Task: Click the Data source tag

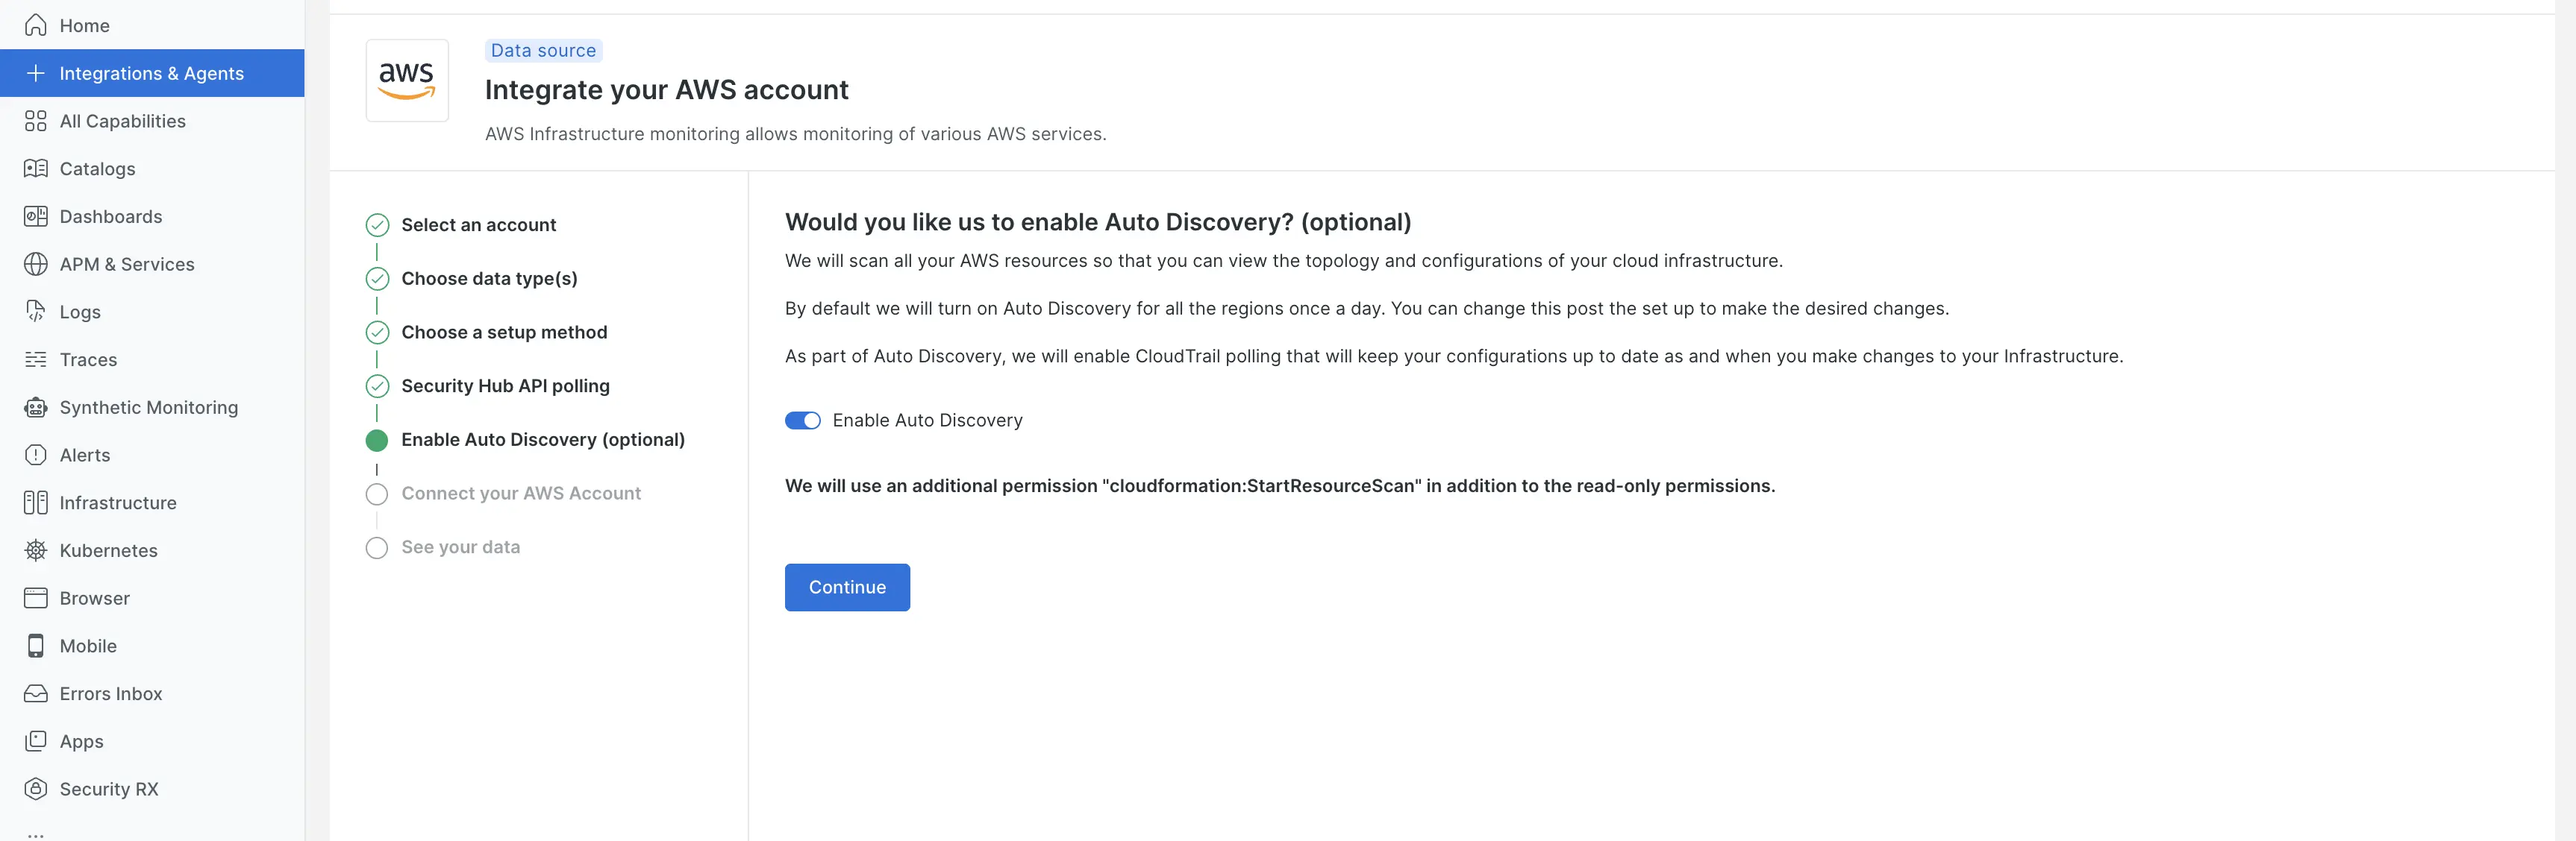Action: click(543, 50)
